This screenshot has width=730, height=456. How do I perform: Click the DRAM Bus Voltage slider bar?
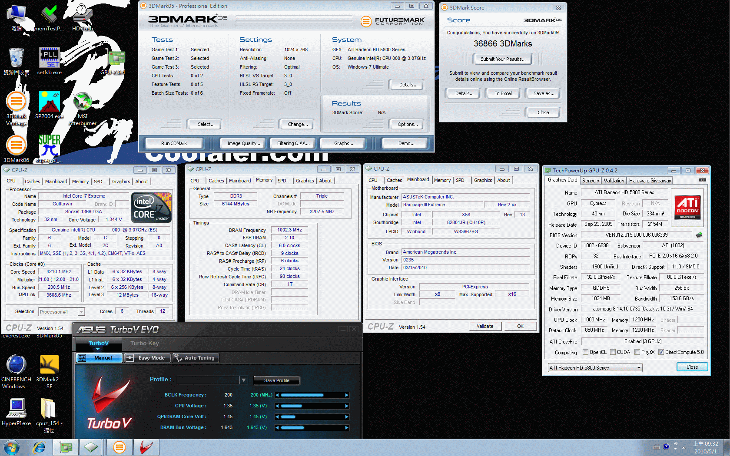tap(312, 428)
